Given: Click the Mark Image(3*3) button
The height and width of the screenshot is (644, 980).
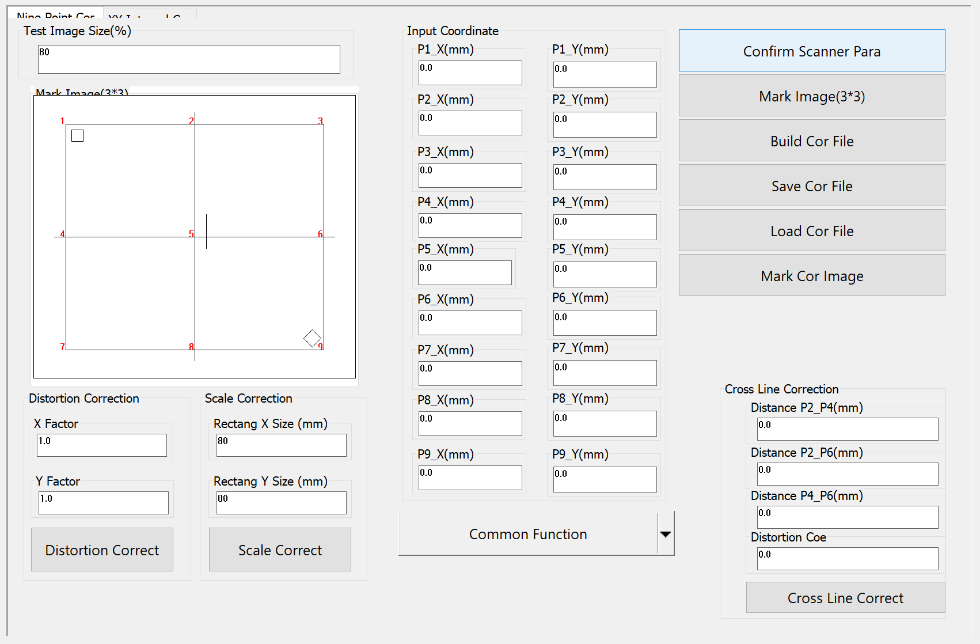Looking at the screenshot, I should click(812, 96).
